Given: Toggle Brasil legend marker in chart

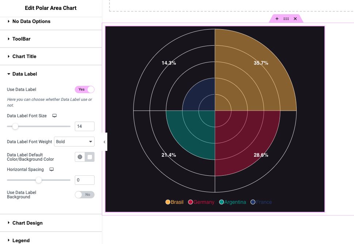Looking at the screenshot, I should click(x=168, y=202).
